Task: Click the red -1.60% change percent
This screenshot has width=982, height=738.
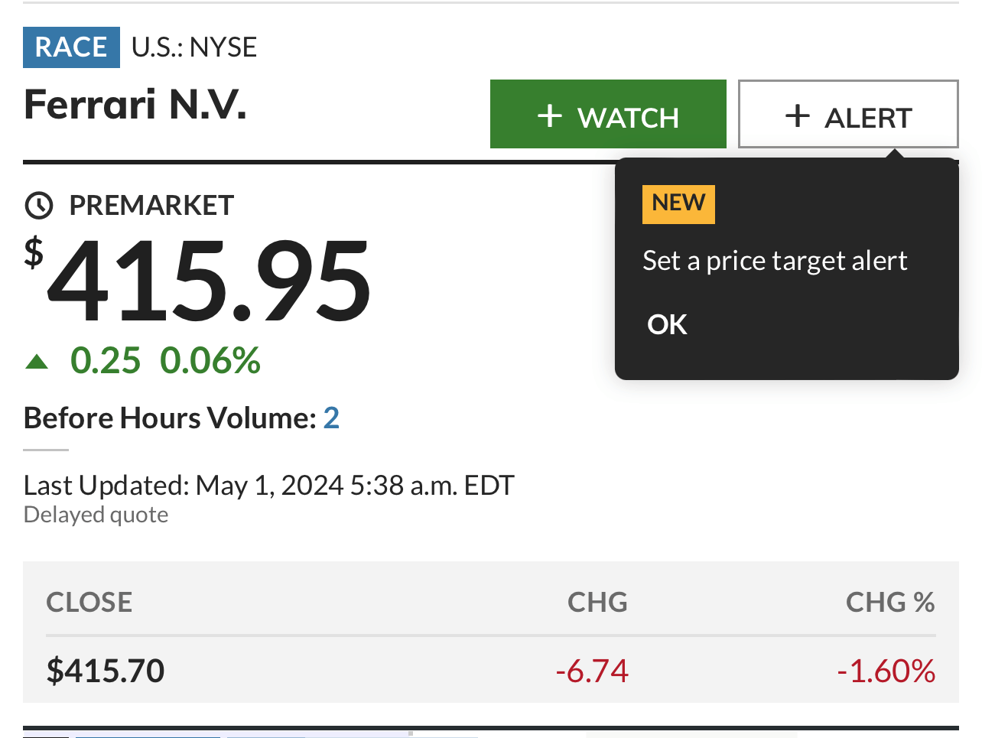Action: pos(886,671)
